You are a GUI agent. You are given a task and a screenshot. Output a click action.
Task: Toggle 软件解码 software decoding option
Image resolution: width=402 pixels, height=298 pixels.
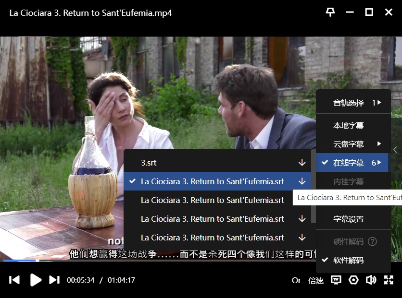(x=349, y=260)
